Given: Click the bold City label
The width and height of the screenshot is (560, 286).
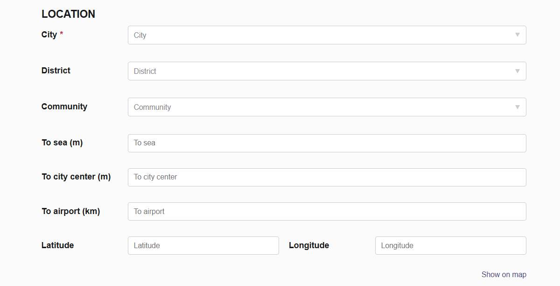Looking at the screenshot, I should coord(49,35).
